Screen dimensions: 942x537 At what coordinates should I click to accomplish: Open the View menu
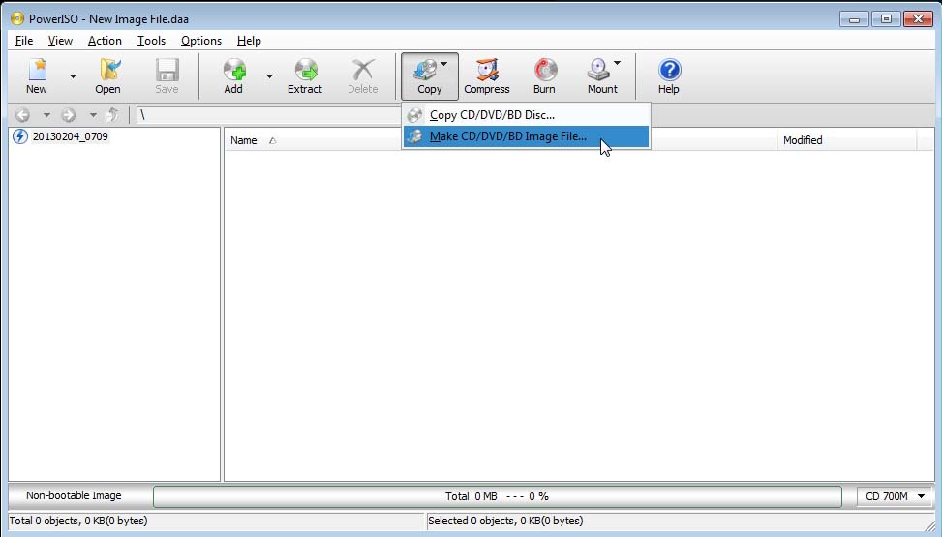[60, 41]
